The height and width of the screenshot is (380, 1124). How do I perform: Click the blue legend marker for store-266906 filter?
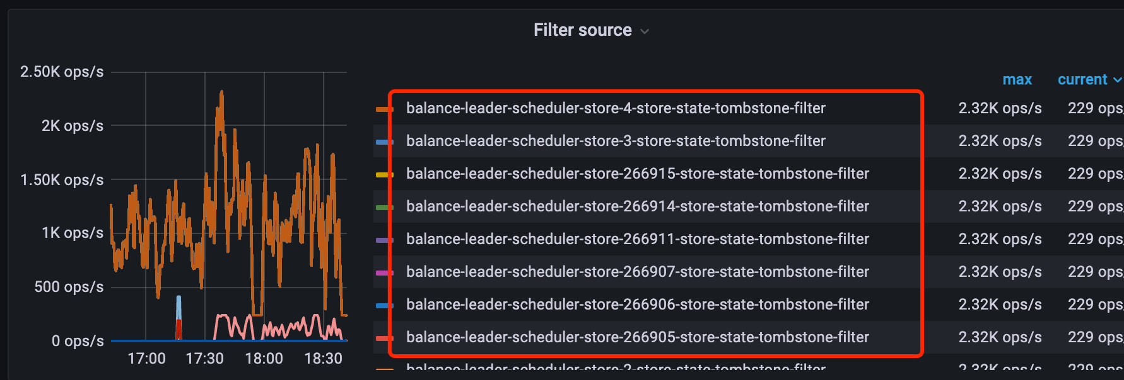click(385, 304)
